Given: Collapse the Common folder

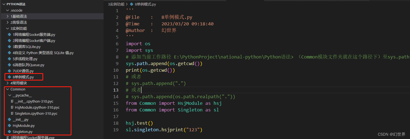Looking at the screenshot, I should 7,89.
